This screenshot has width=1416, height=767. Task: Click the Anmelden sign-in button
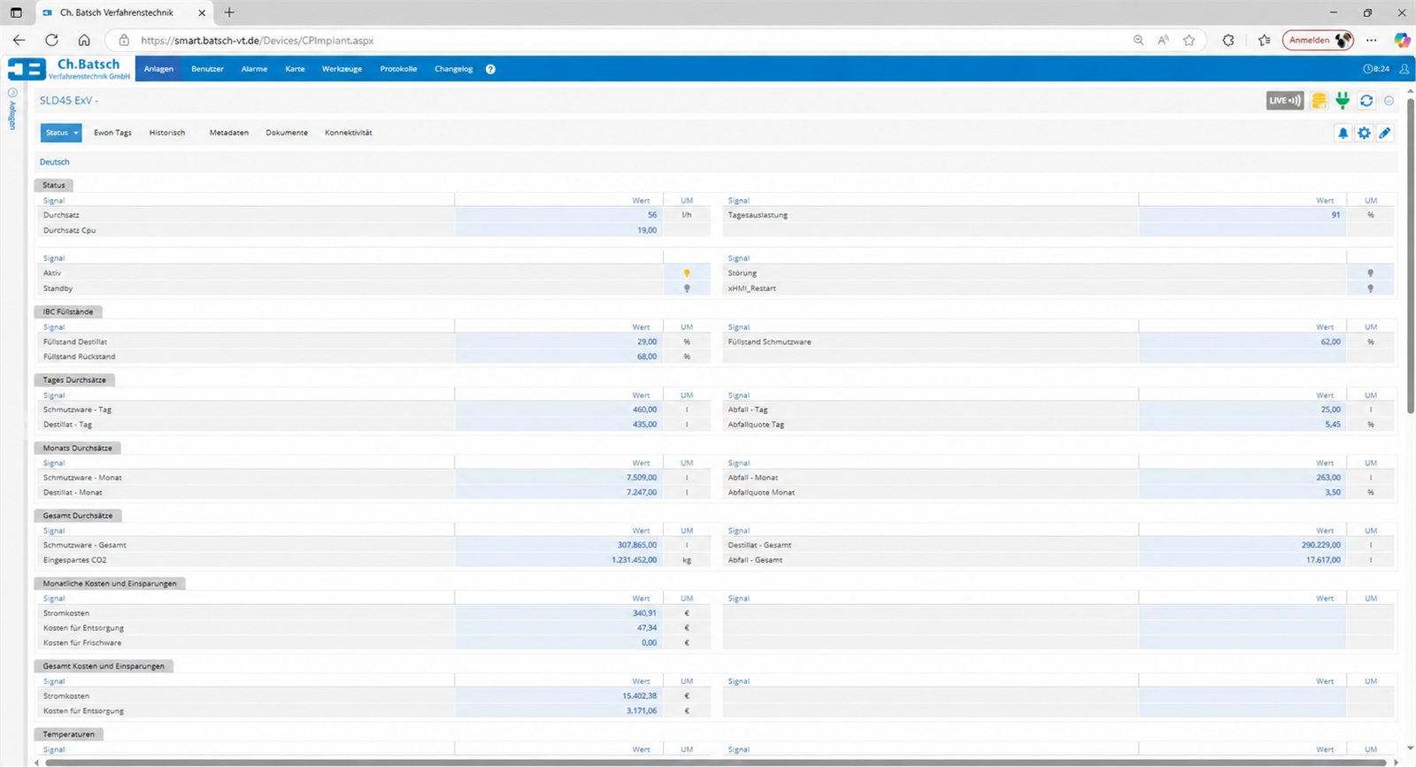(1319, 40)
